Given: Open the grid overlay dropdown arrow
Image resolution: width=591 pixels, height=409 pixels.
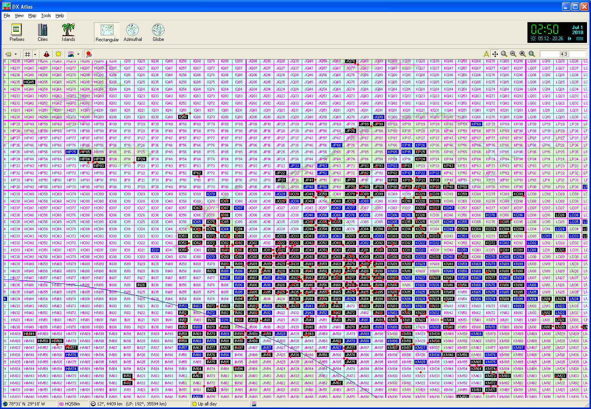Looking at the screenshot, I should 35,54.
